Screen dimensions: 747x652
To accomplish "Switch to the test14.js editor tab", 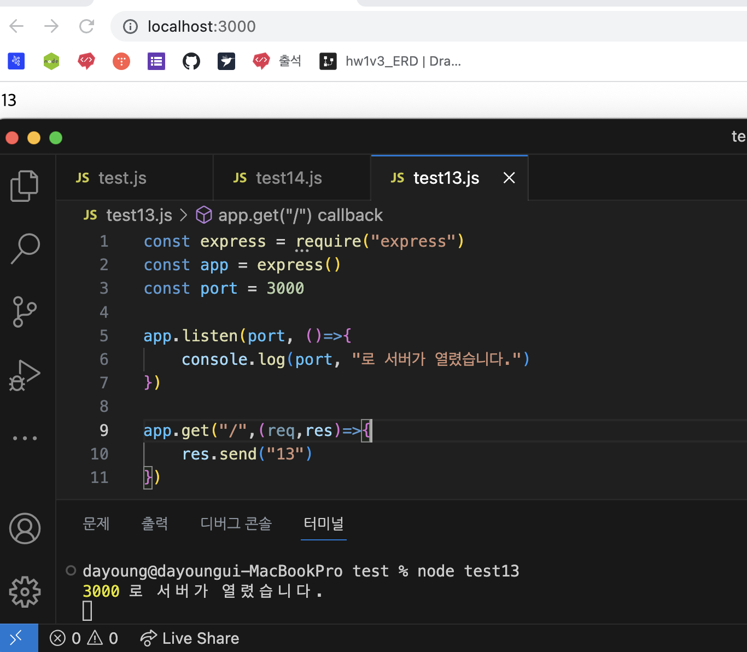I will click(292, 178).
